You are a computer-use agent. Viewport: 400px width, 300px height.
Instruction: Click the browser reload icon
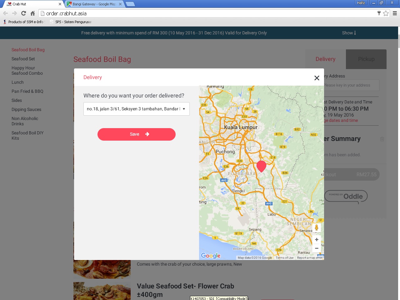[x=23, y=13]
